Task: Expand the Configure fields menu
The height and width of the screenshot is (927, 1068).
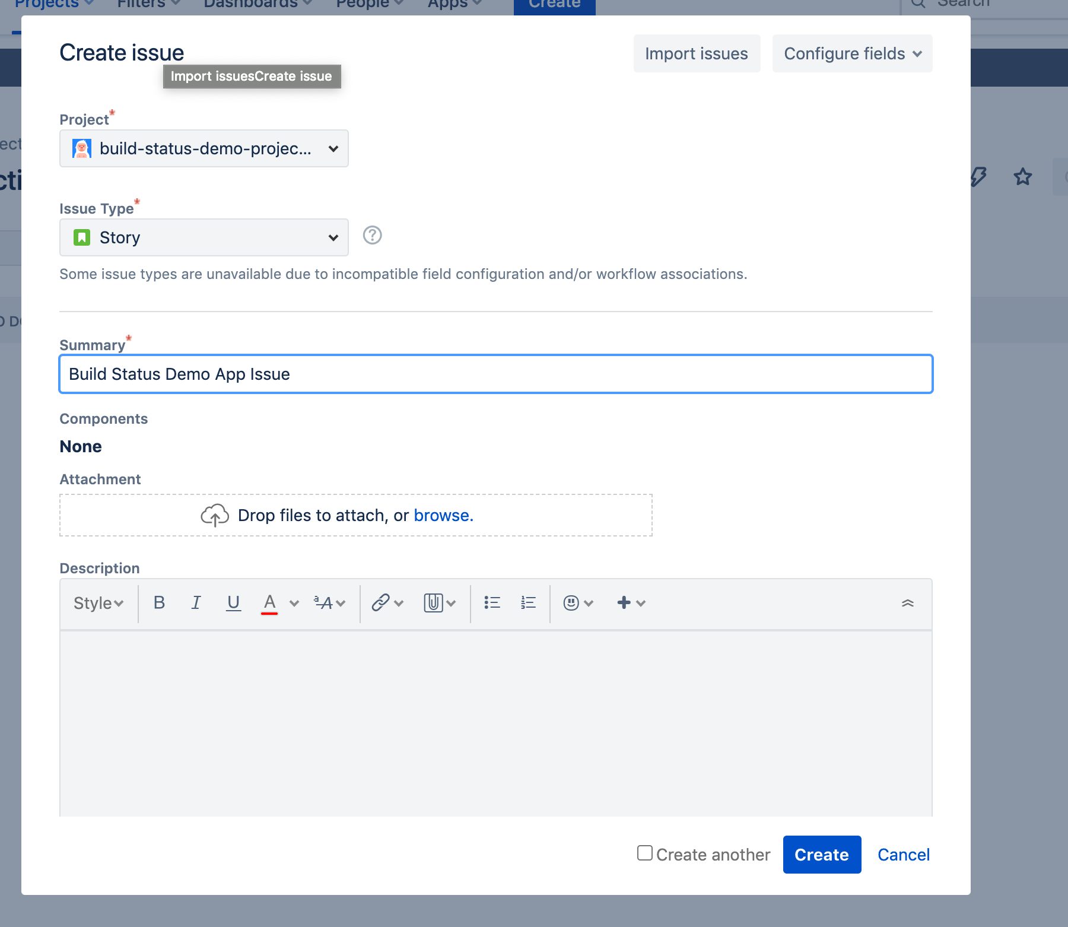Action: click(x=851, y=53)
